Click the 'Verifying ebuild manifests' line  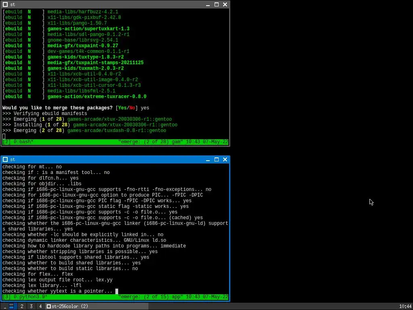(x=45, y=113)
